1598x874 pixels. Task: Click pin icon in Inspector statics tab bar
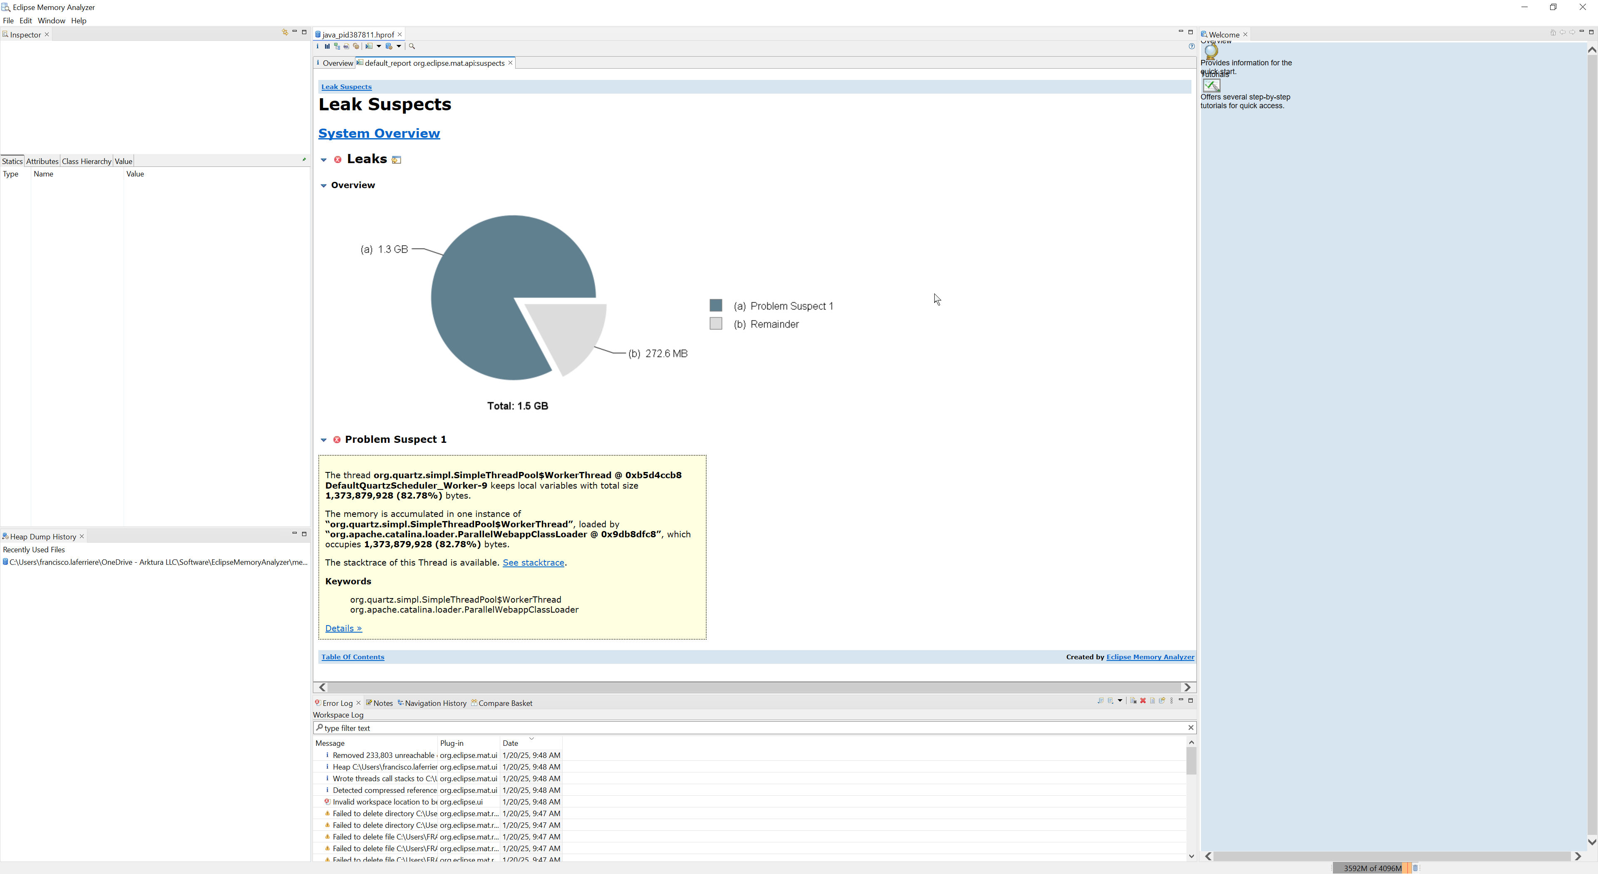click(x=303, y=160)
